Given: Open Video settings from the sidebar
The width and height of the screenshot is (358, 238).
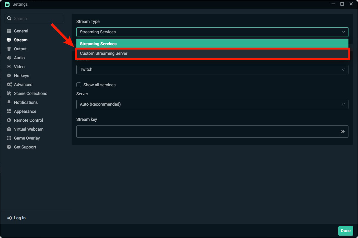Looking at the screenshot, I should (x=20, y=67).
